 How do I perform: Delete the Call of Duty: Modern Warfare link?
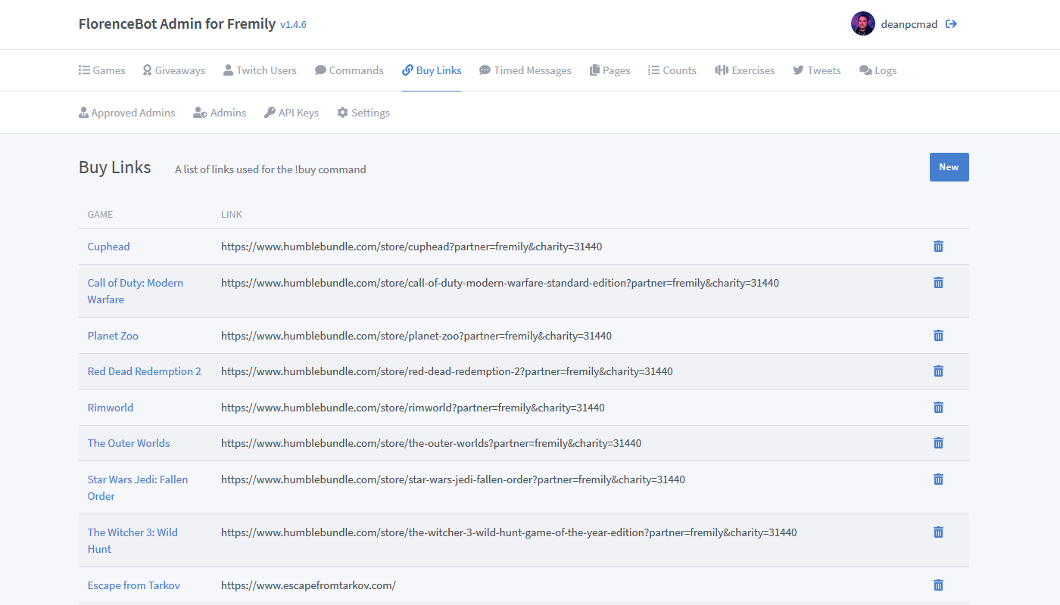(x=938, y=283)
